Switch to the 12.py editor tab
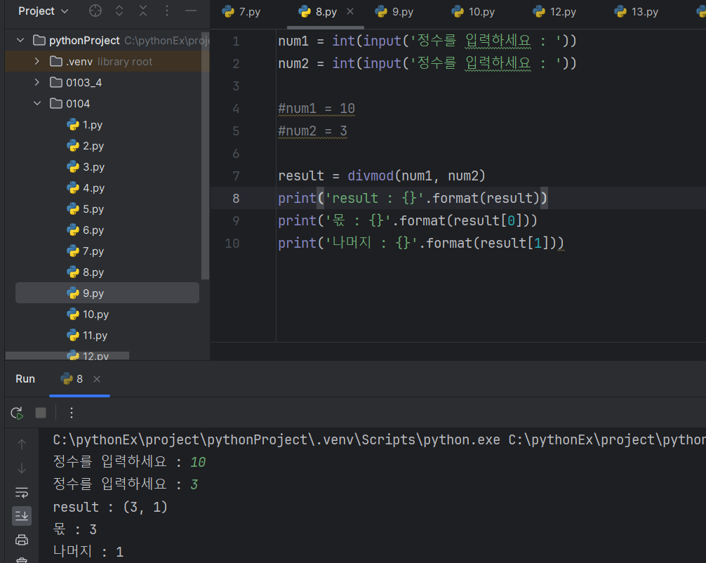This screenshot has width=706, height=563. (554, 12)
